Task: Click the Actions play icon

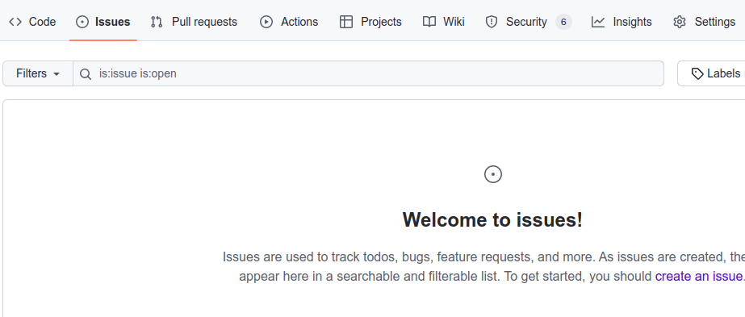Action: coord(266,22)
